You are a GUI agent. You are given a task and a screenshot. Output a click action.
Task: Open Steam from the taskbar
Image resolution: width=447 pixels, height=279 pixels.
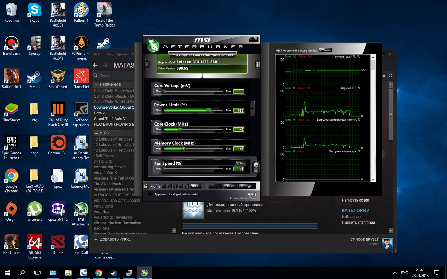coord(114,272)
